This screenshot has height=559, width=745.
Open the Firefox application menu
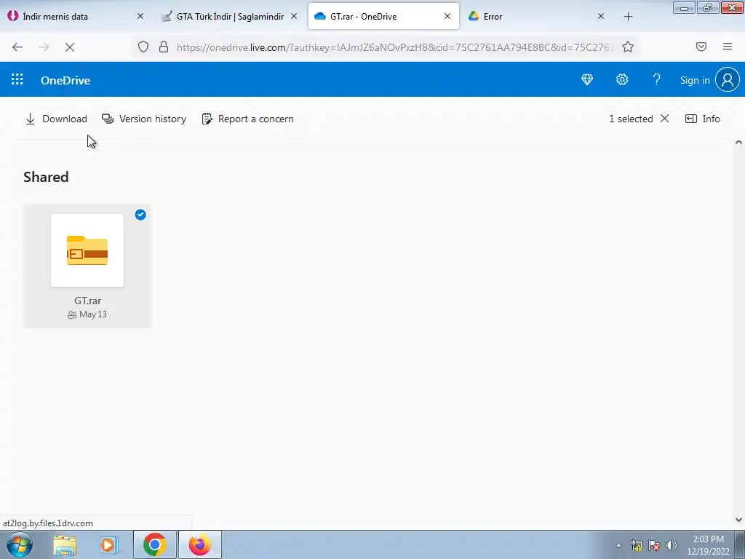728,47
